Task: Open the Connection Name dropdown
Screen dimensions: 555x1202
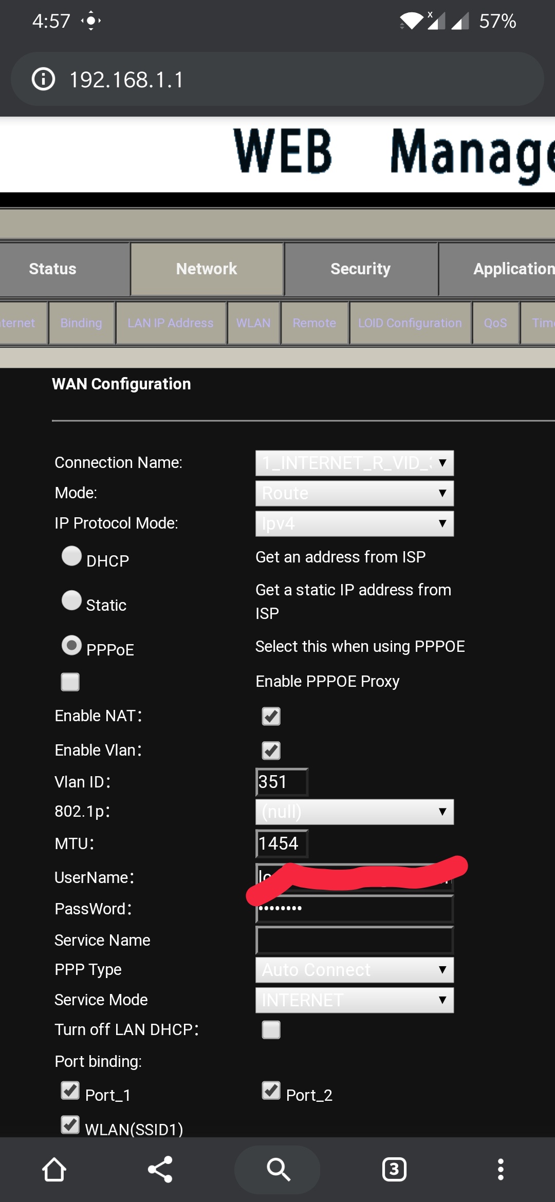Action: 354,463
